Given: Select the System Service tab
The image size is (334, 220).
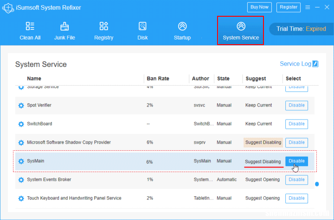Looking at the screenshot, I should 241,31.
